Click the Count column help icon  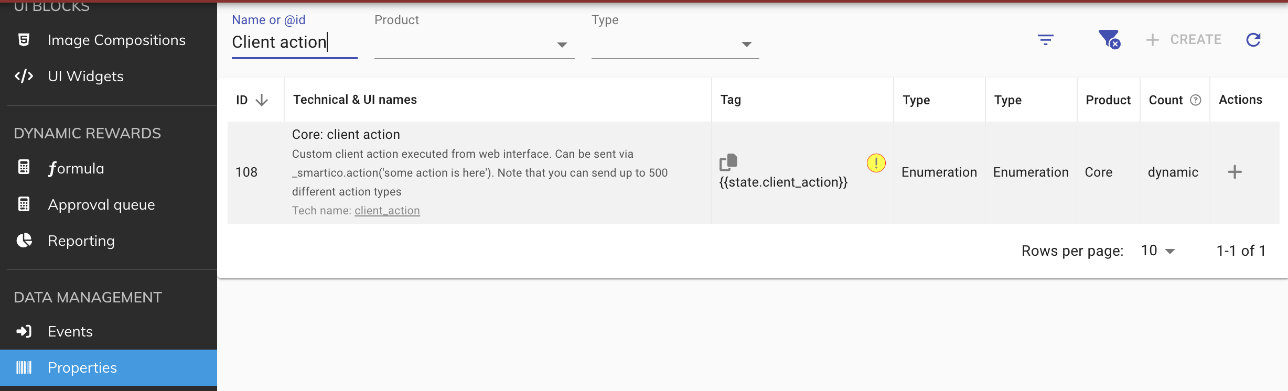(x=1196, y=100)
